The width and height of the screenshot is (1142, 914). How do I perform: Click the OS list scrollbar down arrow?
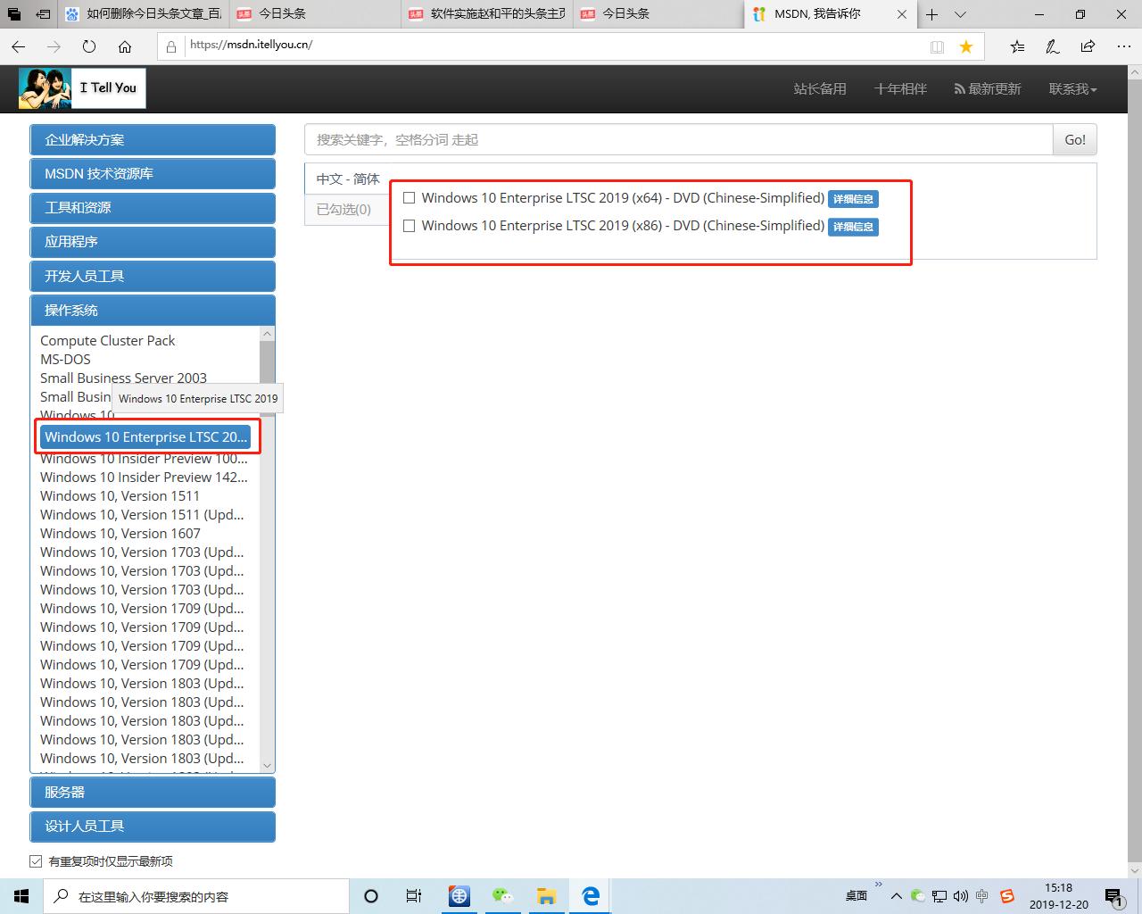pyautogui.click(x=267, y=765)
